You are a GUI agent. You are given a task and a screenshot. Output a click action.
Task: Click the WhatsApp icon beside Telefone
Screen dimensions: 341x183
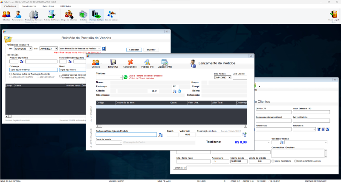coord(125,77)
